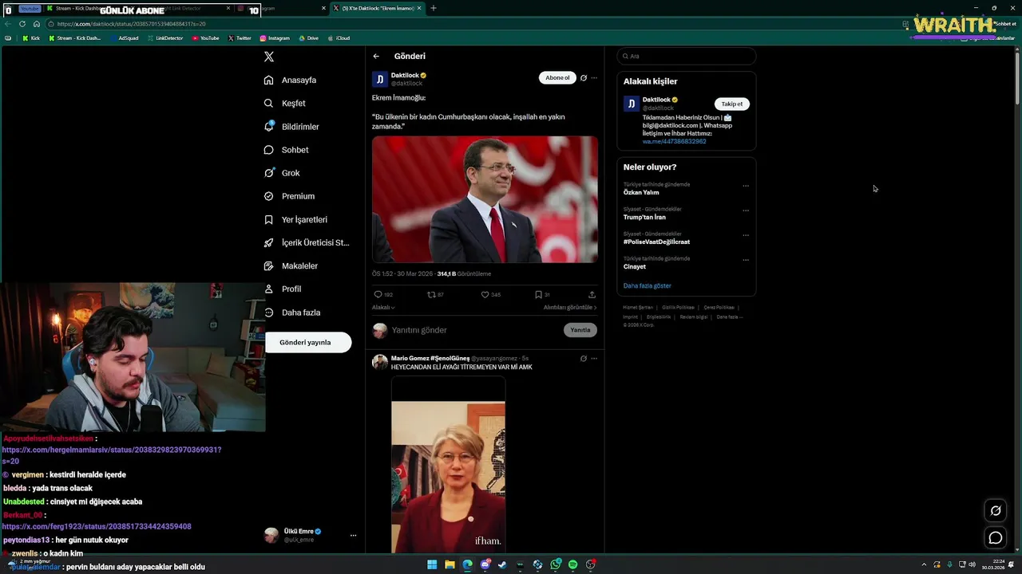Open Premium in sidebar
The height and width of the screenshot is (574, 1022).
pyautogui.click(x=289, y=196)
